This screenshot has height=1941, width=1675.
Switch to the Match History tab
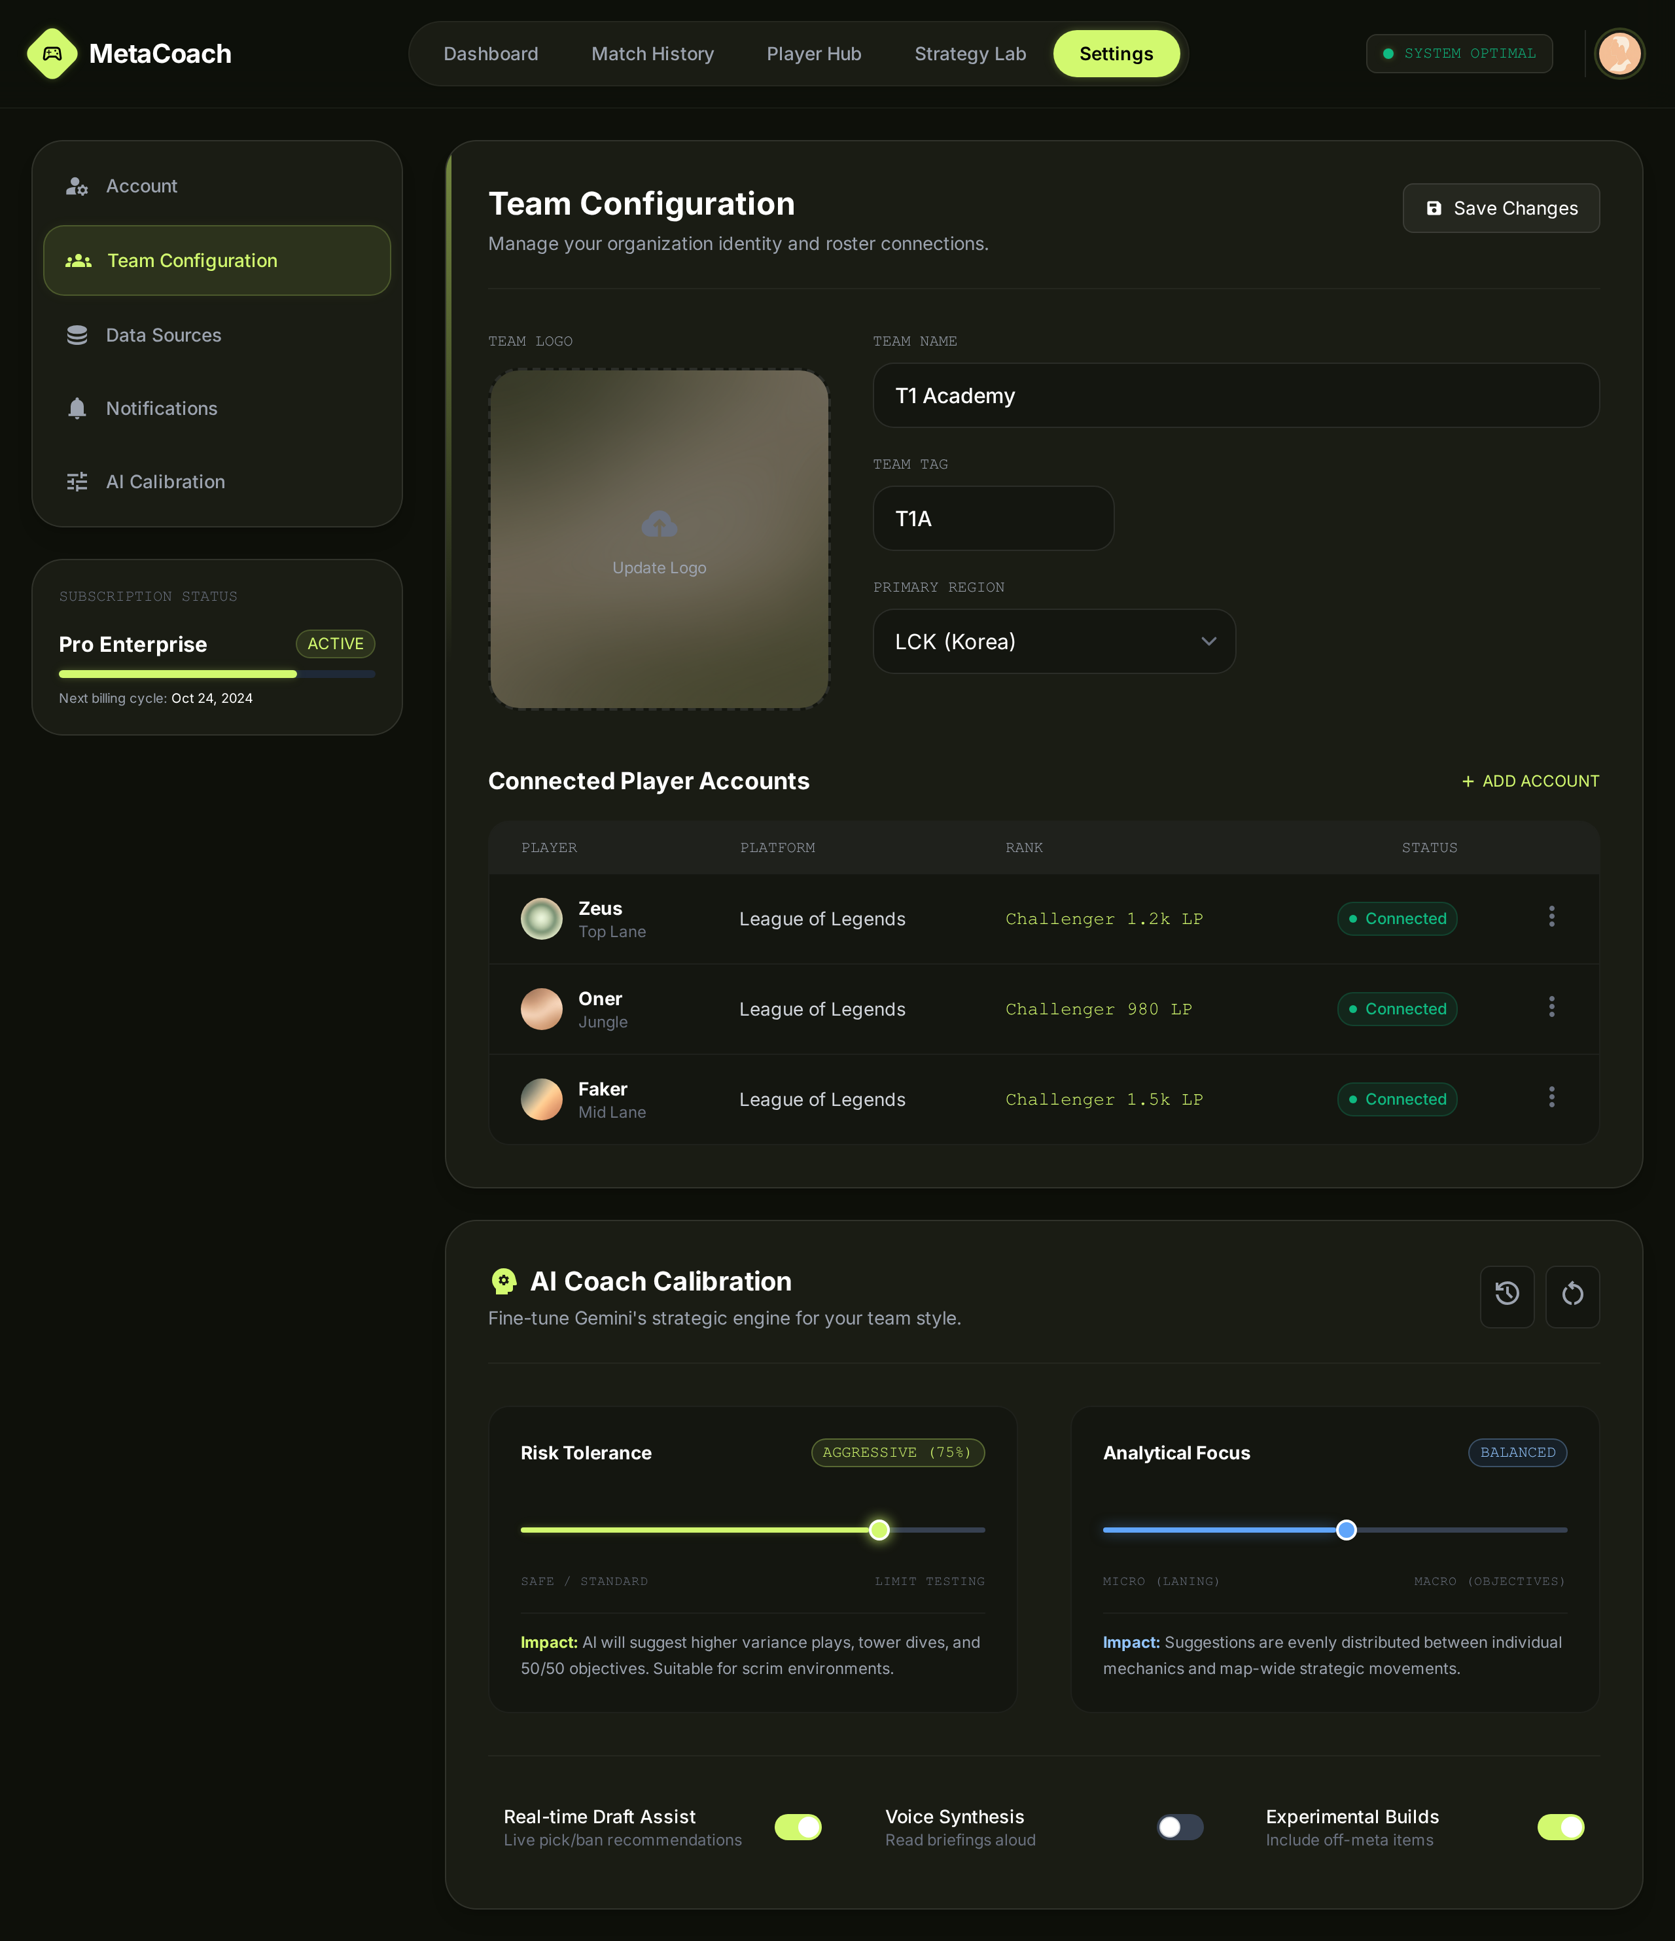[652, 54]
